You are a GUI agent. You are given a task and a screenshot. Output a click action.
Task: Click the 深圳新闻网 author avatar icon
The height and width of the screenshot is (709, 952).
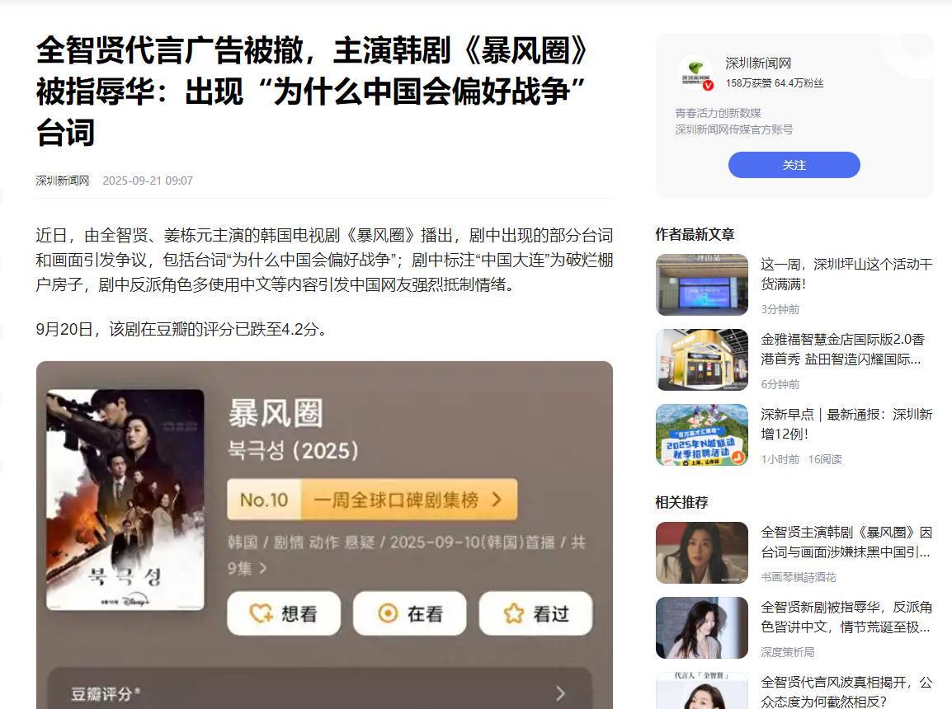point(695,73)
